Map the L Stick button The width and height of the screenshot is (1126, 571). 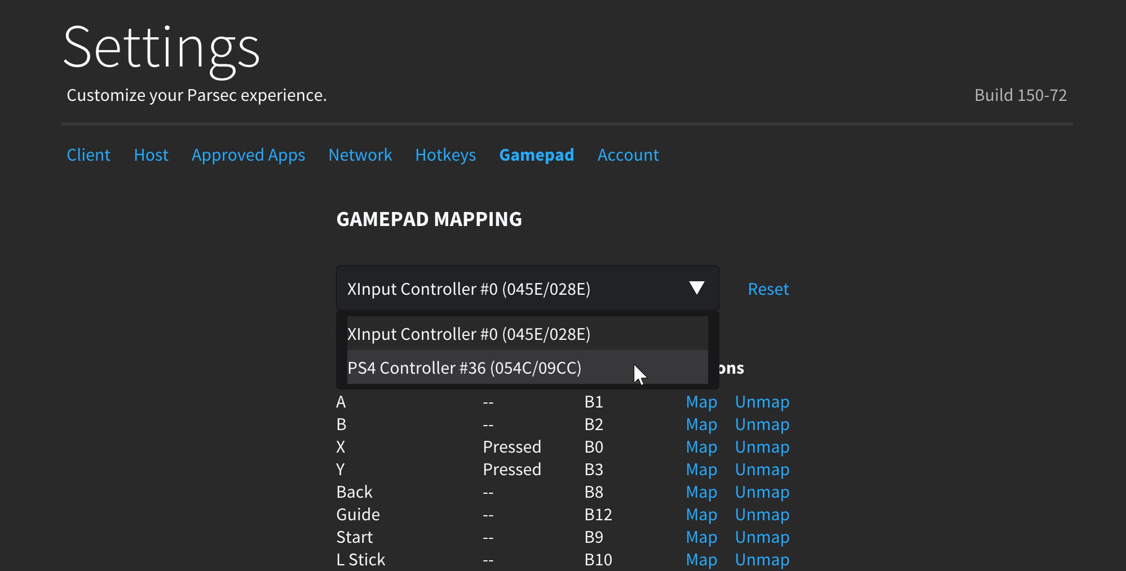[x=701, y=560]
